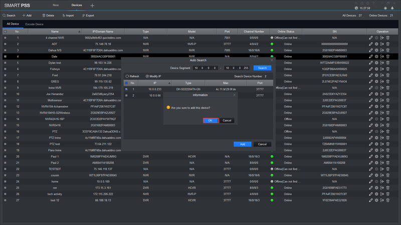Confirm adding device with OK button

[210, 120]
